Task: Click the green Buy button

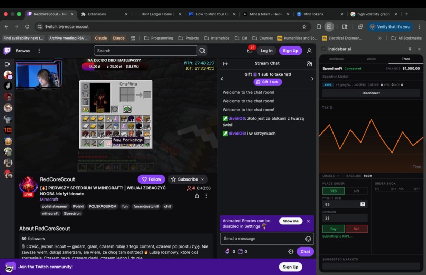Action: 334,229
